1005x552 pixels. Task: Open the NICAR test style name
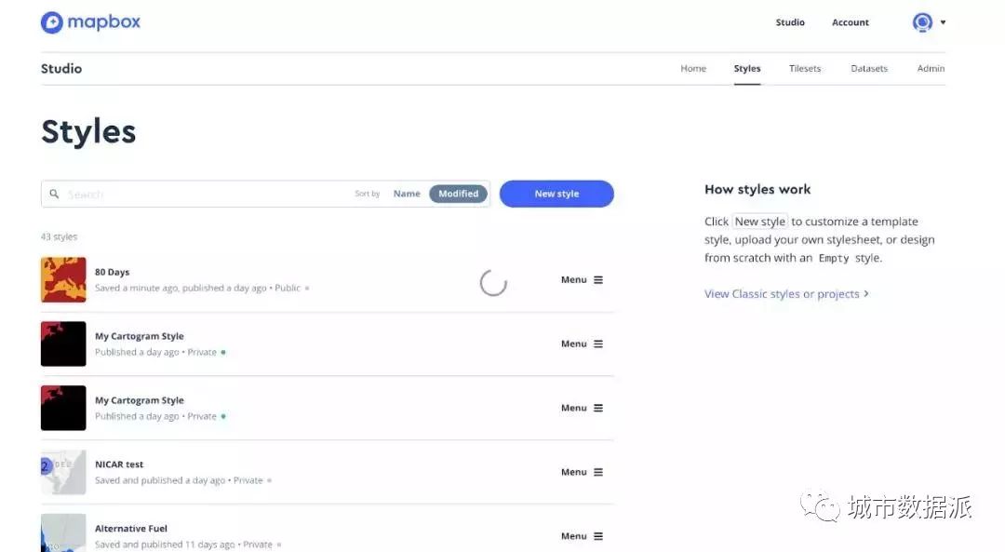pos(119,464)
